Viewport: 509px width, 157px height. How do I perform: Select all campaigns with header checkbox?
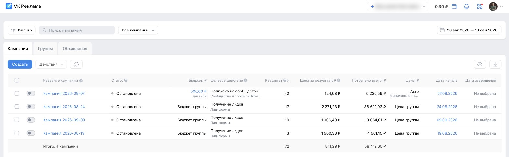coord(17,80)
